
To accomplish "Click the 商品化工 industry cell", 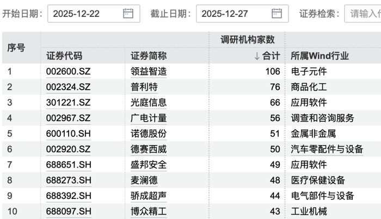I will point(309,87).
